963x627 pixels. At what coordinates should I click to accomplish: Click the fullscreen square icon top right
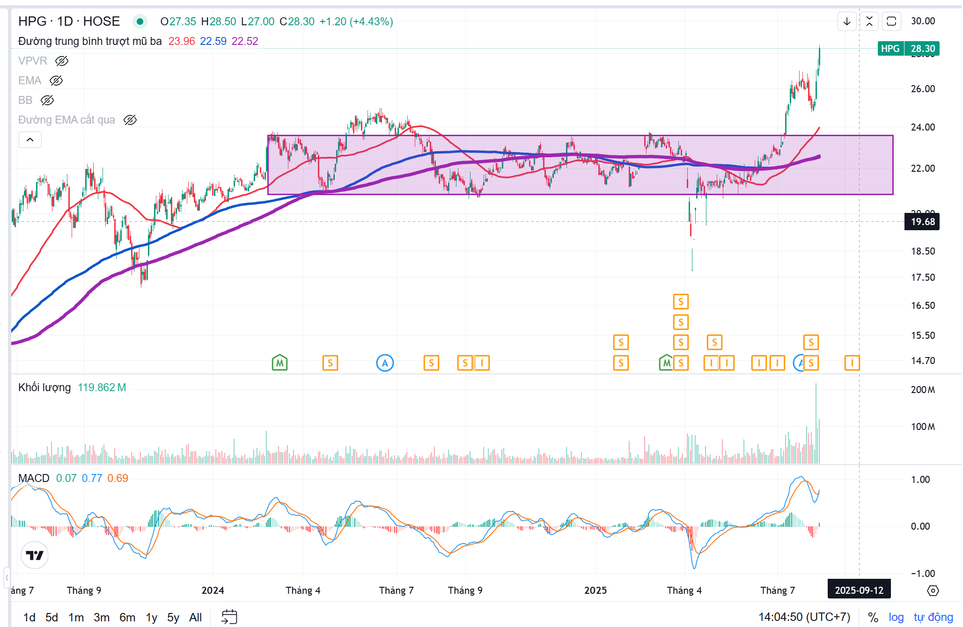point(891,22)
